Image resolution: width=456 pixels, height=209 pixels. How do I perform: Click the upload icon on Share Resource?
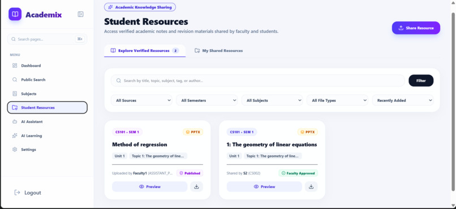click(401, 28)
